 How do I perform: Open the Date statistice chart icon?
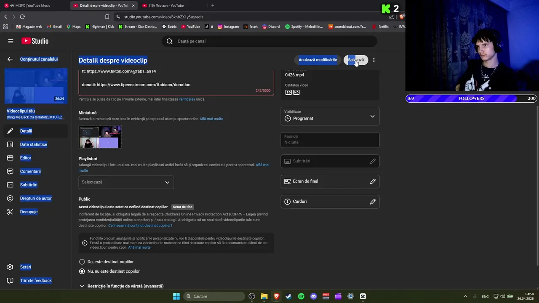[10, 144]
